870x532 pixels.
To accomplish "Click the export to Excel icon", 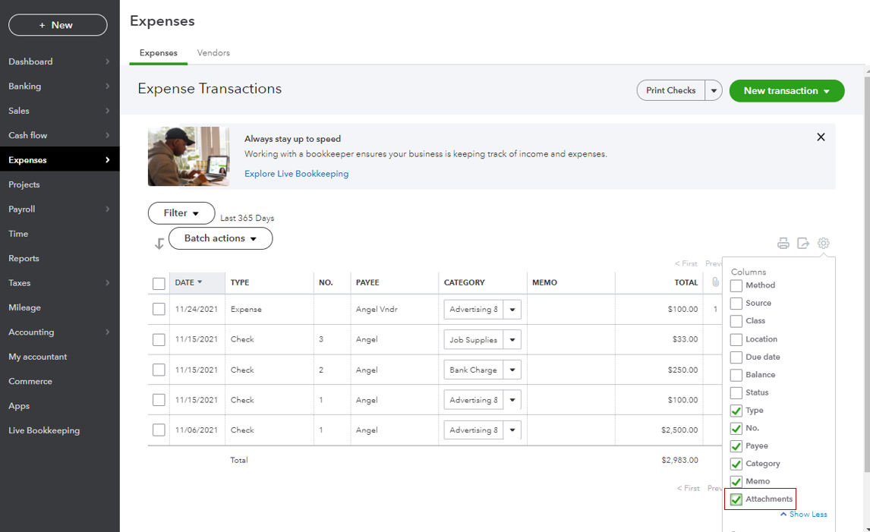I will pos(803,244).
